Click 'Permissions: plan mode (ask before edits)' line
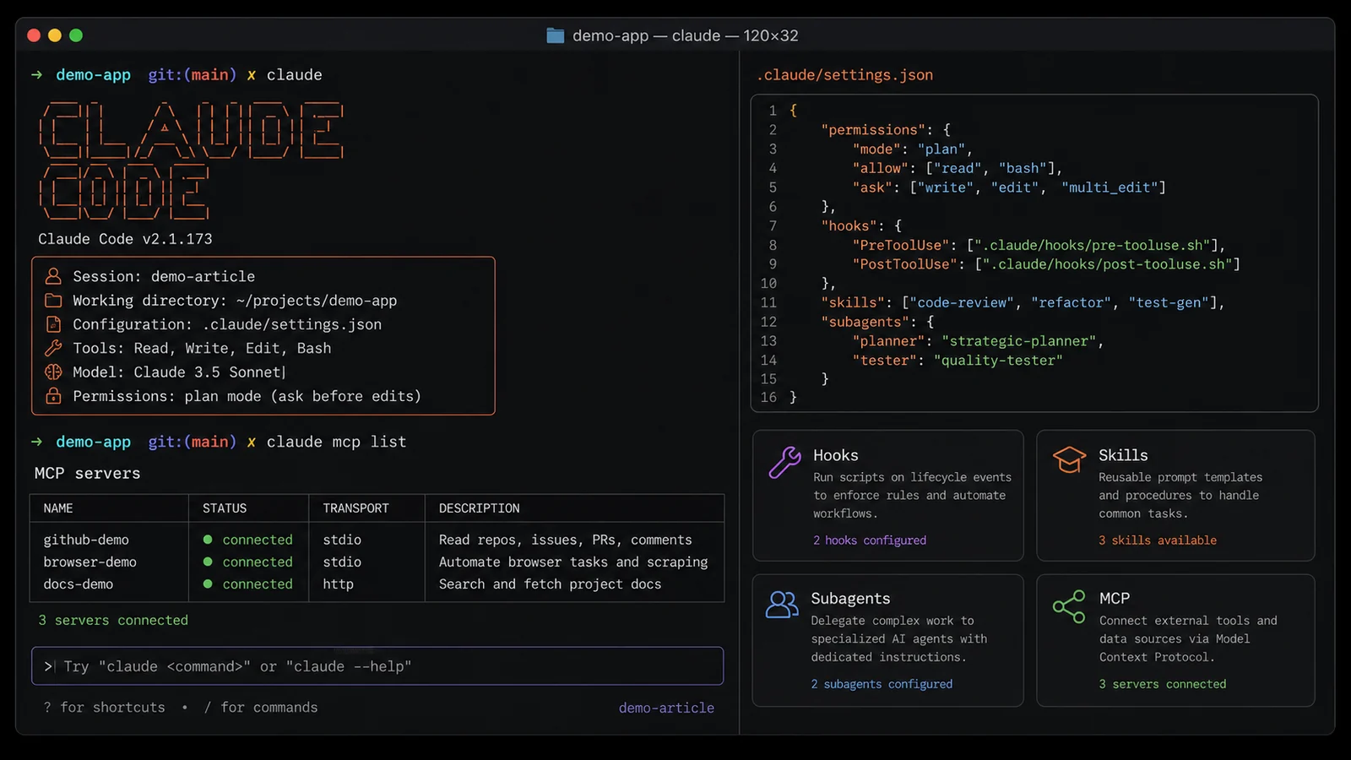1351x760 pixels. coord(247,396)
